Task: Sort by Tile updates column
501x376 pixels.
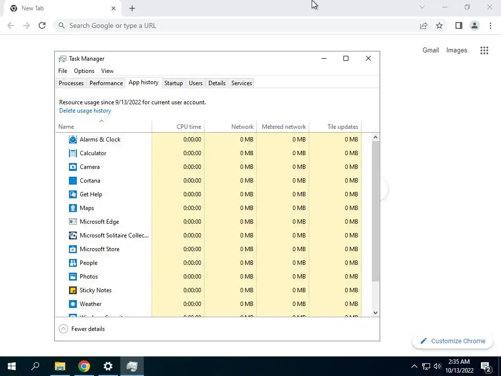Action: (x=335, y=127)
